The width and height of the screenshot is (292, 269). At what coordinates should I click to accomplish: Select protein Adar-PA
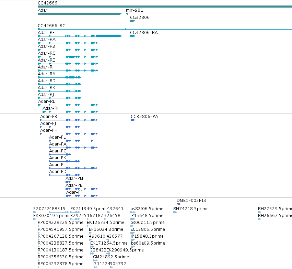click(x=58, y=144)
